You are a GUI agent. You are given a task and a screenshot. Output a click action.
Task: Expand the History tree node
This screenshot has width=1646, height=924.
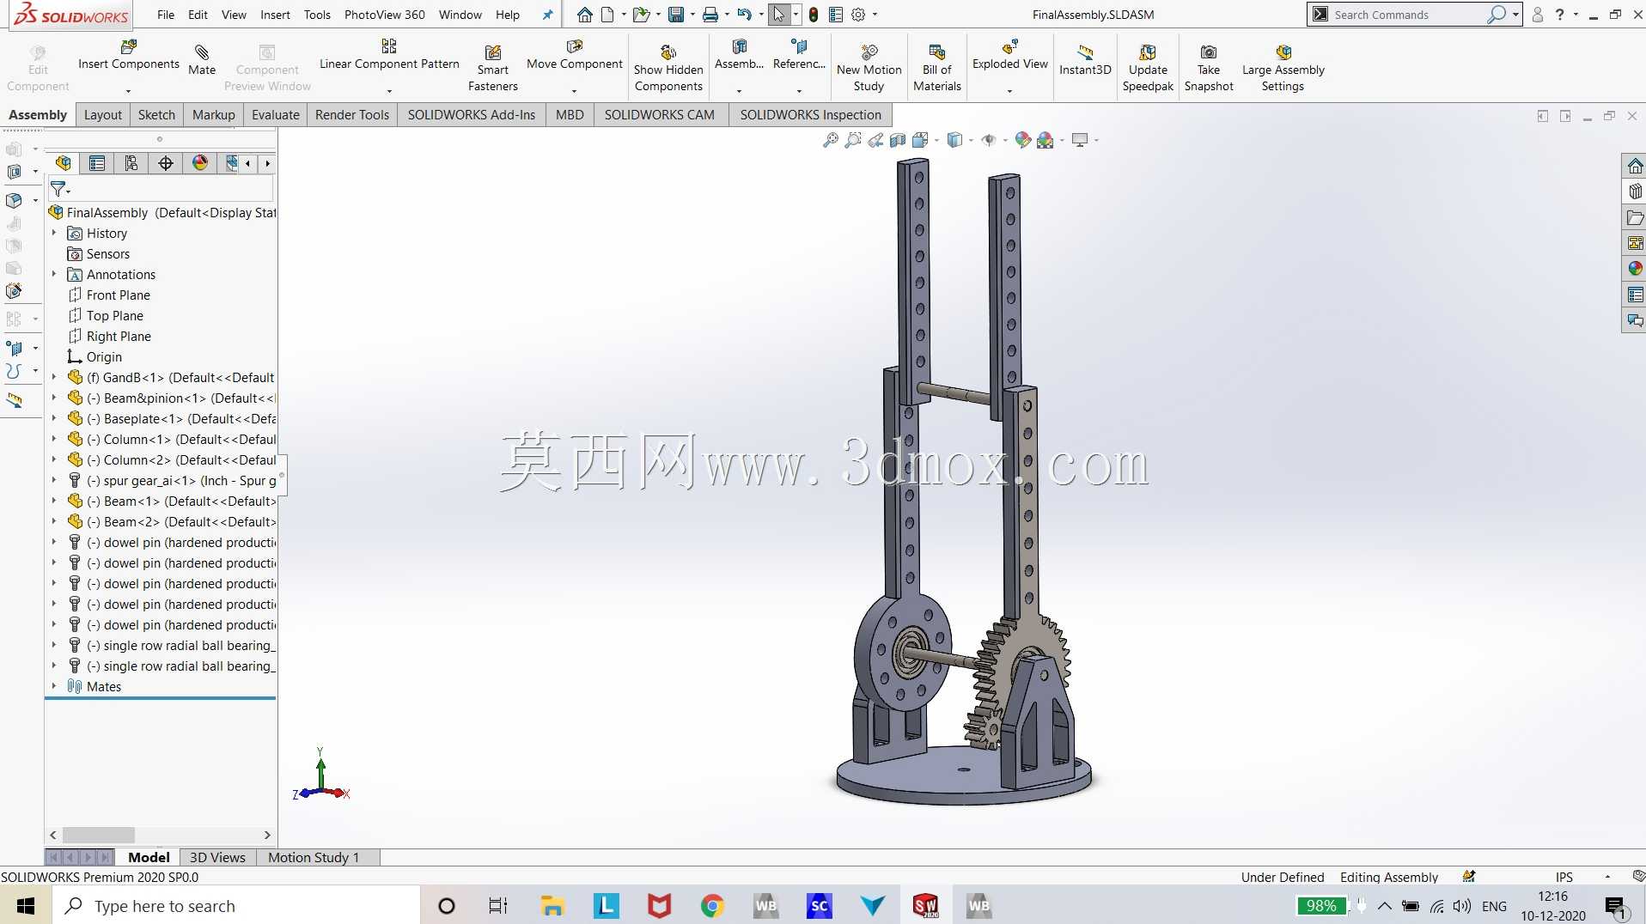coord(54,233)
